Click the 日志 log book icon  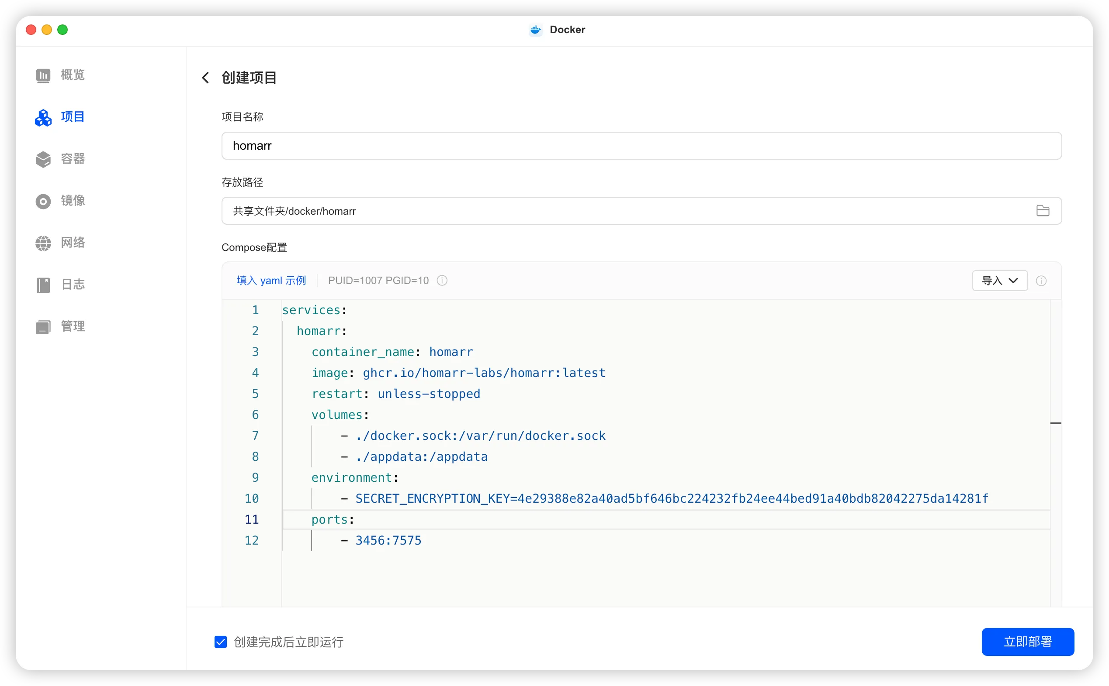pos(43,285)
